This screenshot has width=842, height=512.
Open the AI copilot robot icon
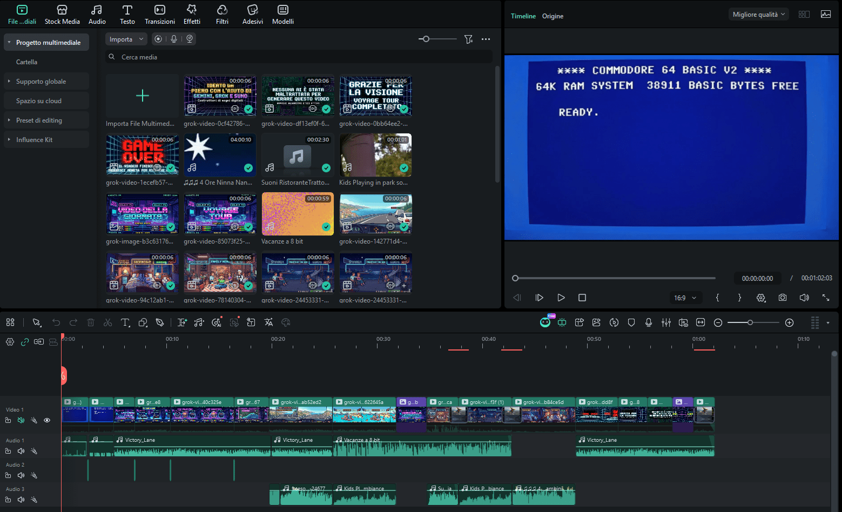click(x=545, y=322)
